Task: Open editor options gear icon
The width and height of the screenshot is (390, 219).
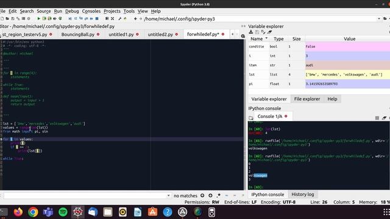Action: (x=243, y=36)
